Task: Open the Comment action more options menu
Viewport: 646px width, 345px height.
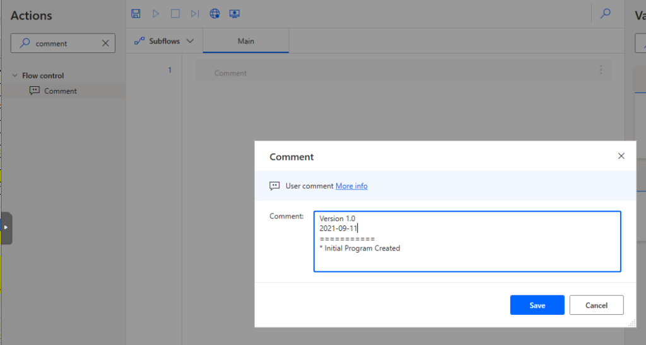Action: click(601, 69)
